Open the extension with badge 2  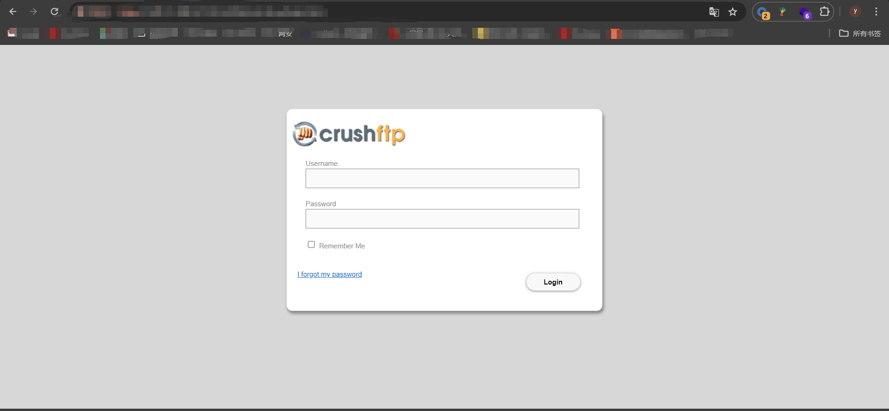click(763, 13)
